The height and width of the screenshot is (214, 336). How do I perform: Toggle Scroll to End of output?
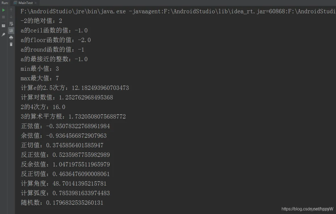(x=11, y=30)
